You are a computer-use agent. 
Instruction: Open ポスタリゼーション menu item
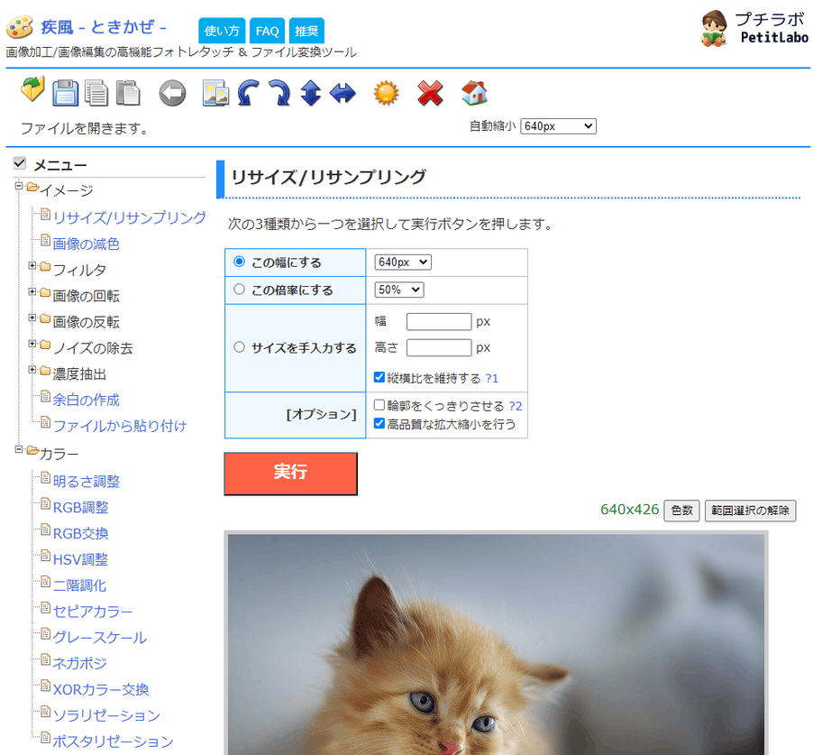(x=113, y=741)
